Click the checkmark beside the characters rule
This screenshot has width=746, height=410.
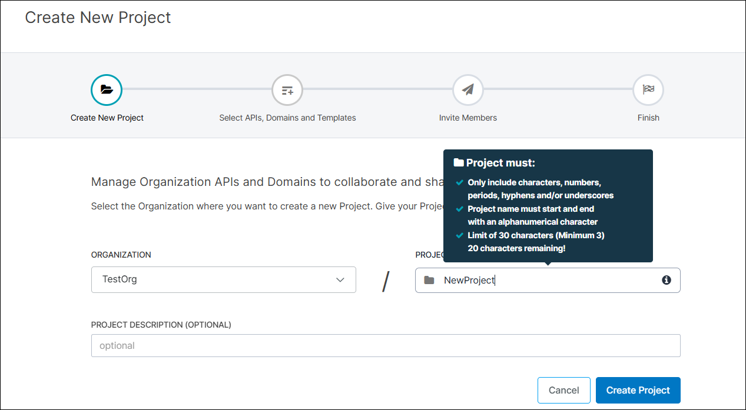tap(459, 182)
